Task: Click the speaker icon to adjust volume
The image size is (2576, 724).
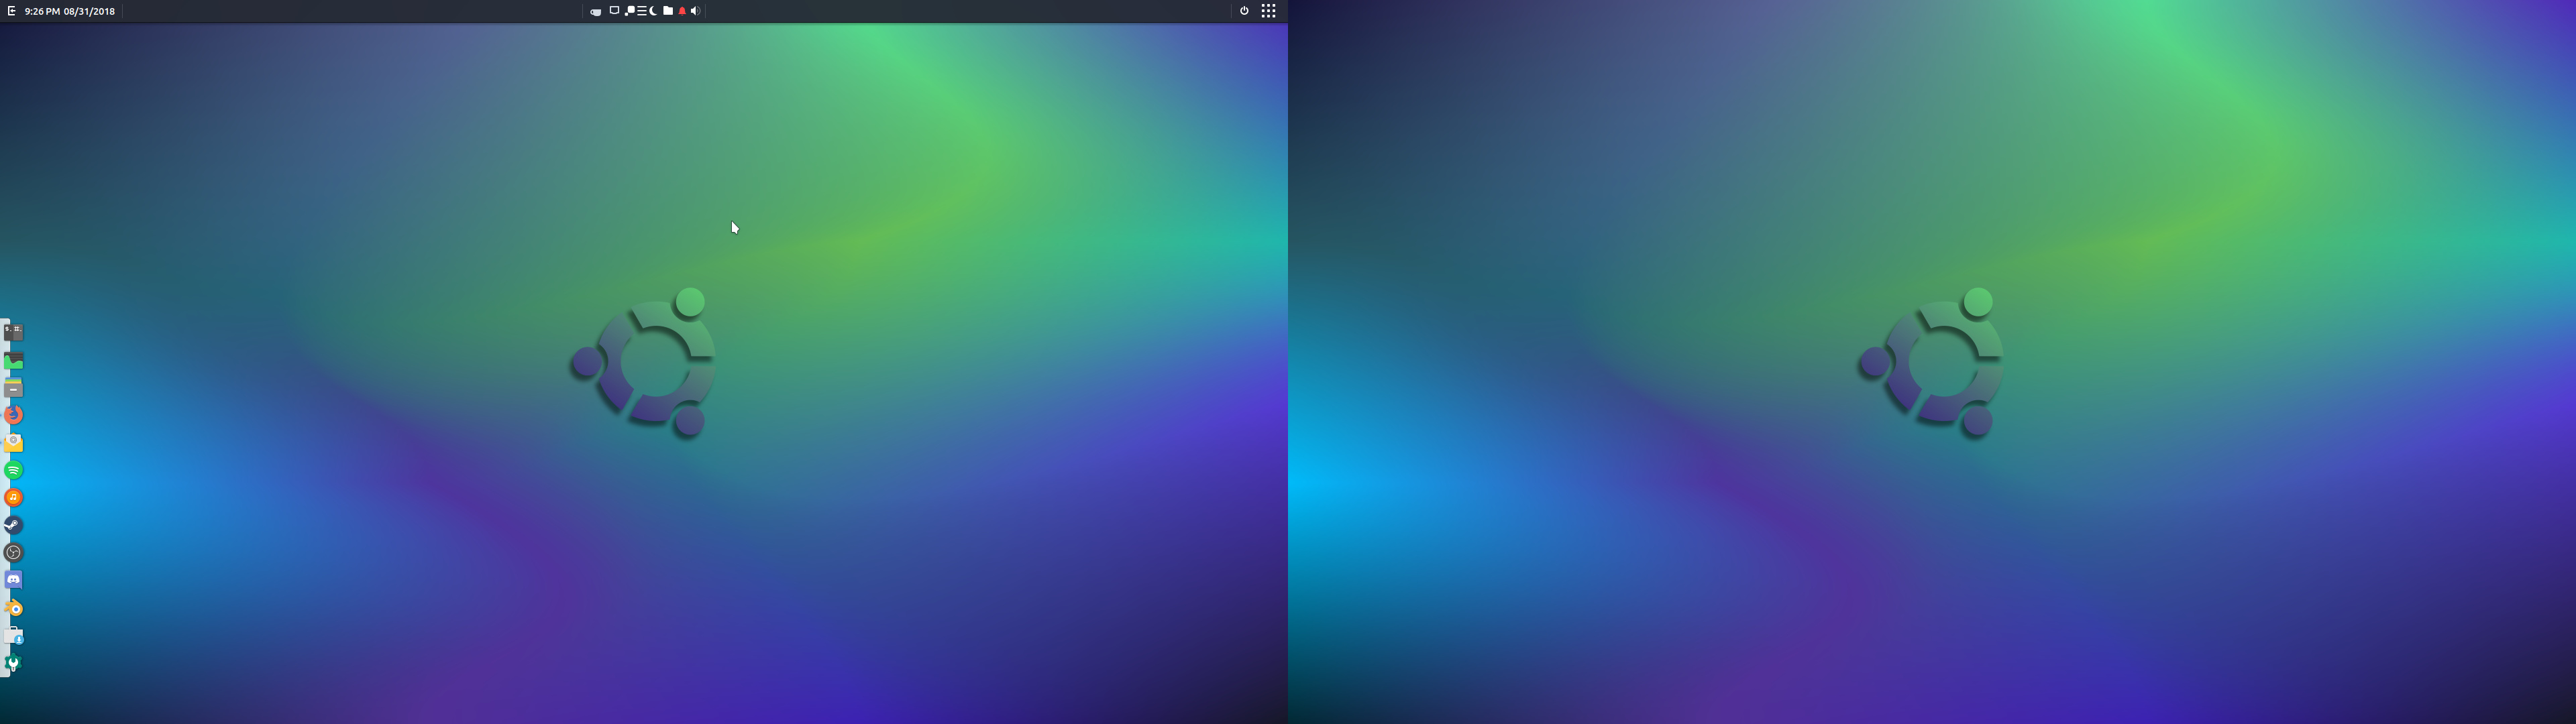Action: point(694,11)
